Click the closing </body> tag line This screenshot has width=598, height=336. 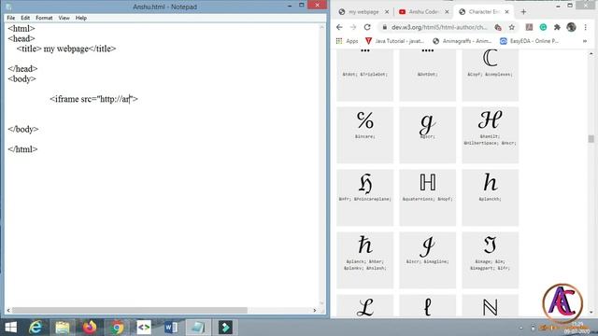(22, 129)
